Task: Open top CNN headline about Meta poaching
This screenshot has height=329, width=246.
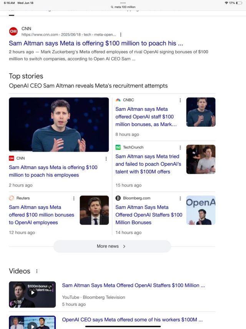Action: (96, 43)
